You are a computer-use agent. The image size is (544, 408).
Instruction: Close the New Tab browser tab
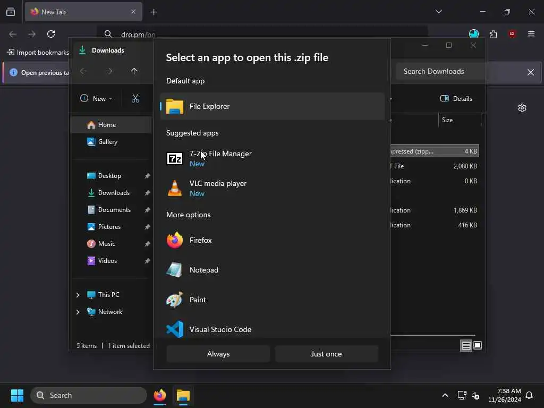click(133, 12)
